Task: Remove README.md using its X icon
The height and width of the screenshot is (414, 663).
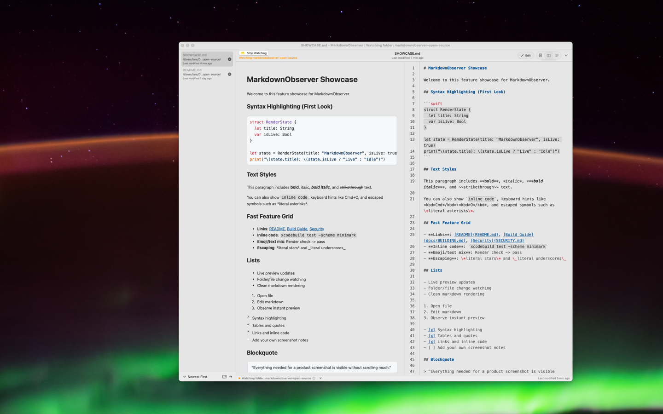Action: point(229,74)
